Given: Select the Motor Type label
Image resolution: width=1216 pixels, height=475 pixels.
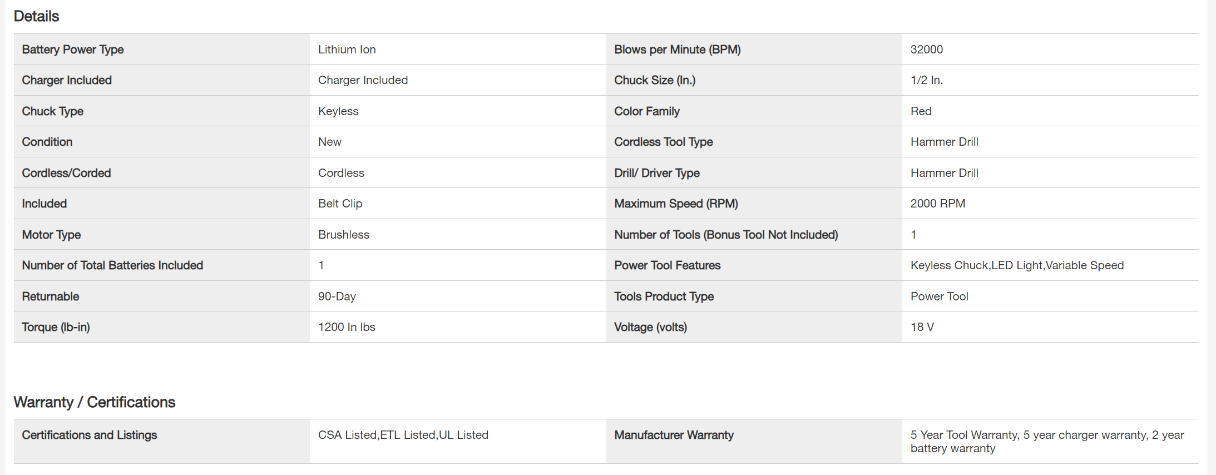Looking at the screenshot, I should [x=51, y=235].
